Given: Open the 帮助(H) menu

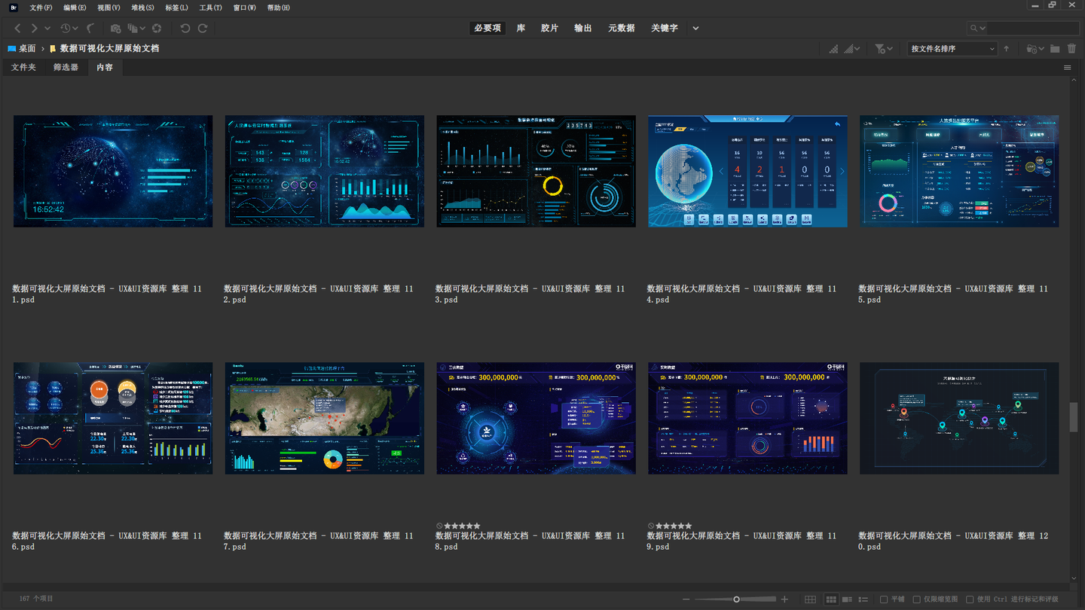Looking at the screenshot, I should pos(279,8).
